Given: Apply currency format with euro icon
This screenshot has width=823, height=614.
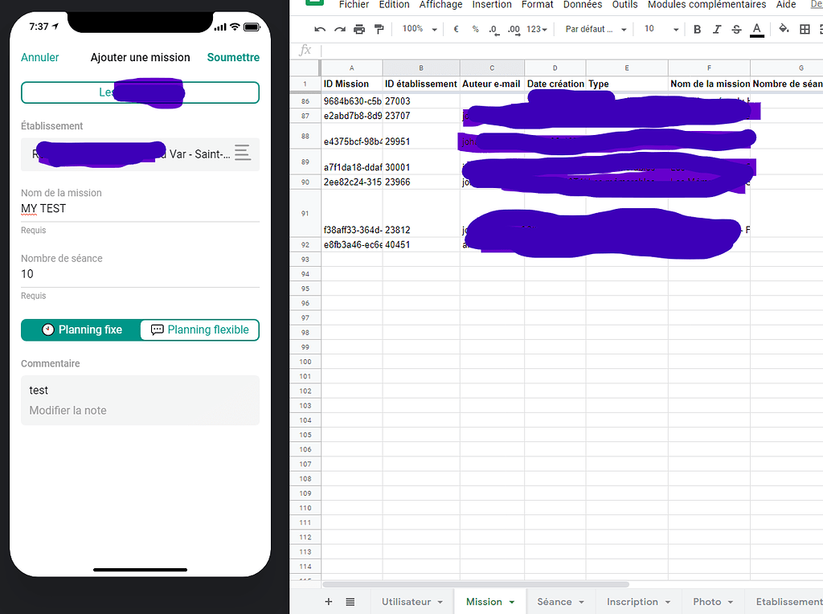Looking at the screenshot, I should [455, 28].
